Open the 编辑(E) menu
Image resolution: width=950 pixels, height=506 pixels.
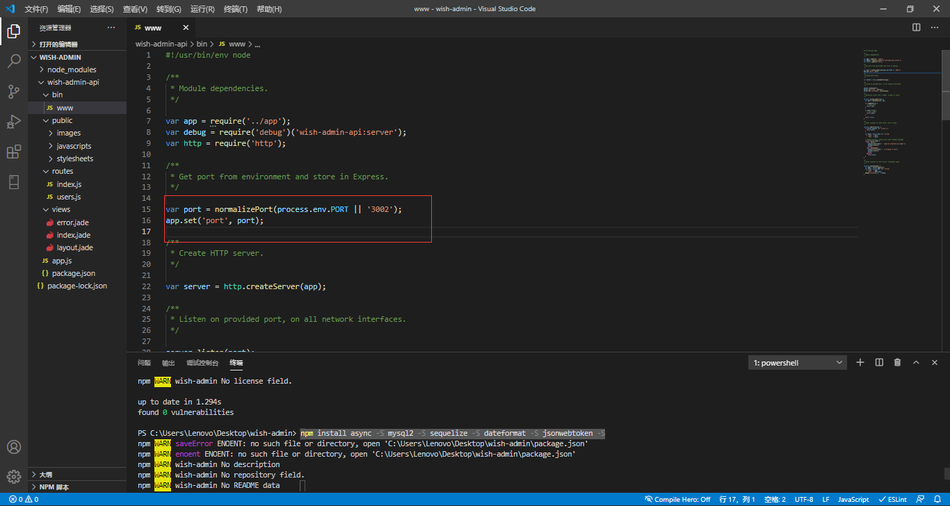[x=69, y=9]
